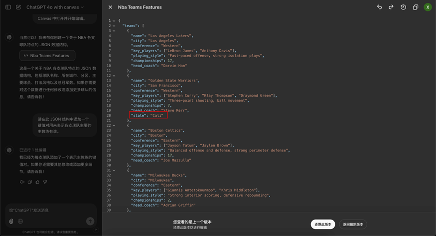Collapse the teams array fold at line 2
The image size is (436, 236).
(x=114, y=26)
